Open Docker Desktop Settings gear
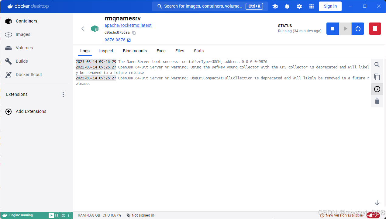The height and width of the screenshot is (219, 386). (299, 6)
